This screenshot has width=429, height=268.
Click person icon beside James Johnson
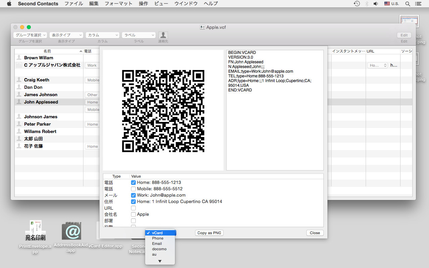tap(19, 94)
